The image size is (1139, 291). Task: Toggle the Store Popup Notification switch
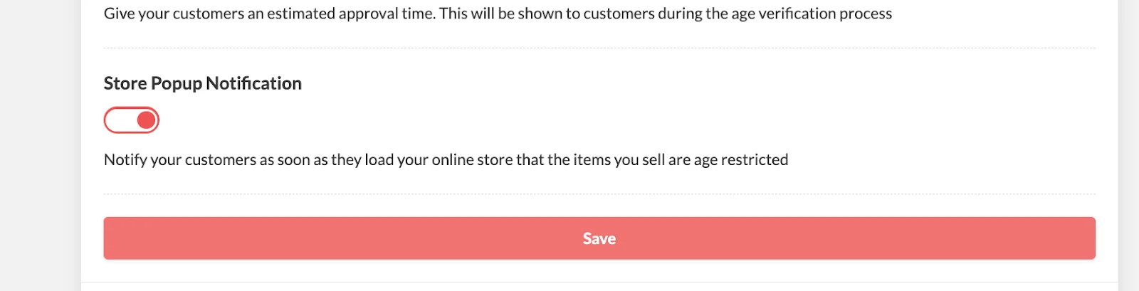coord(132,120)
